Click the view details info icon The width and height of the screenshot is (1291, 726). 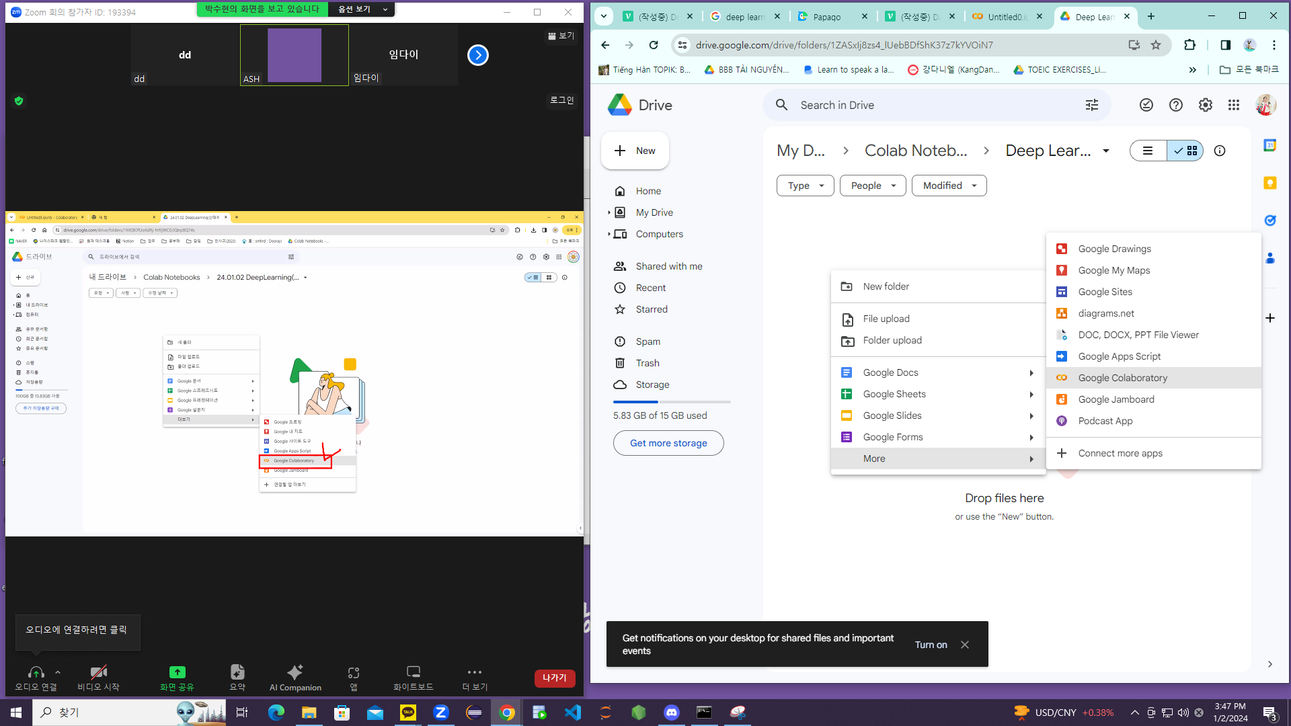coord(1220,151)
